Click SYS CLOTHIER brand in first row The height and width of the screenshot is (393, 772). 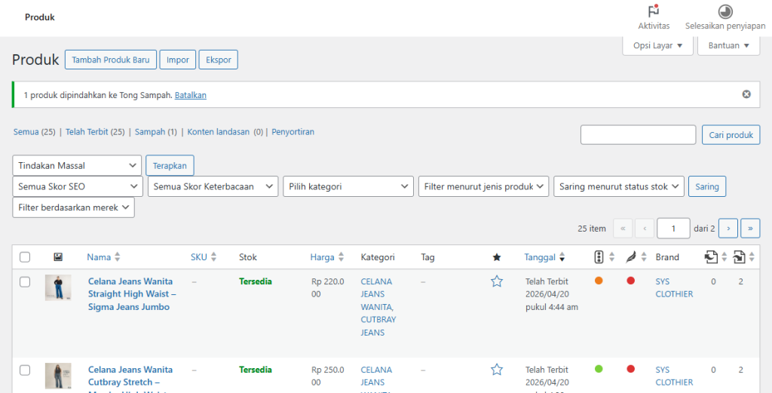674,287
